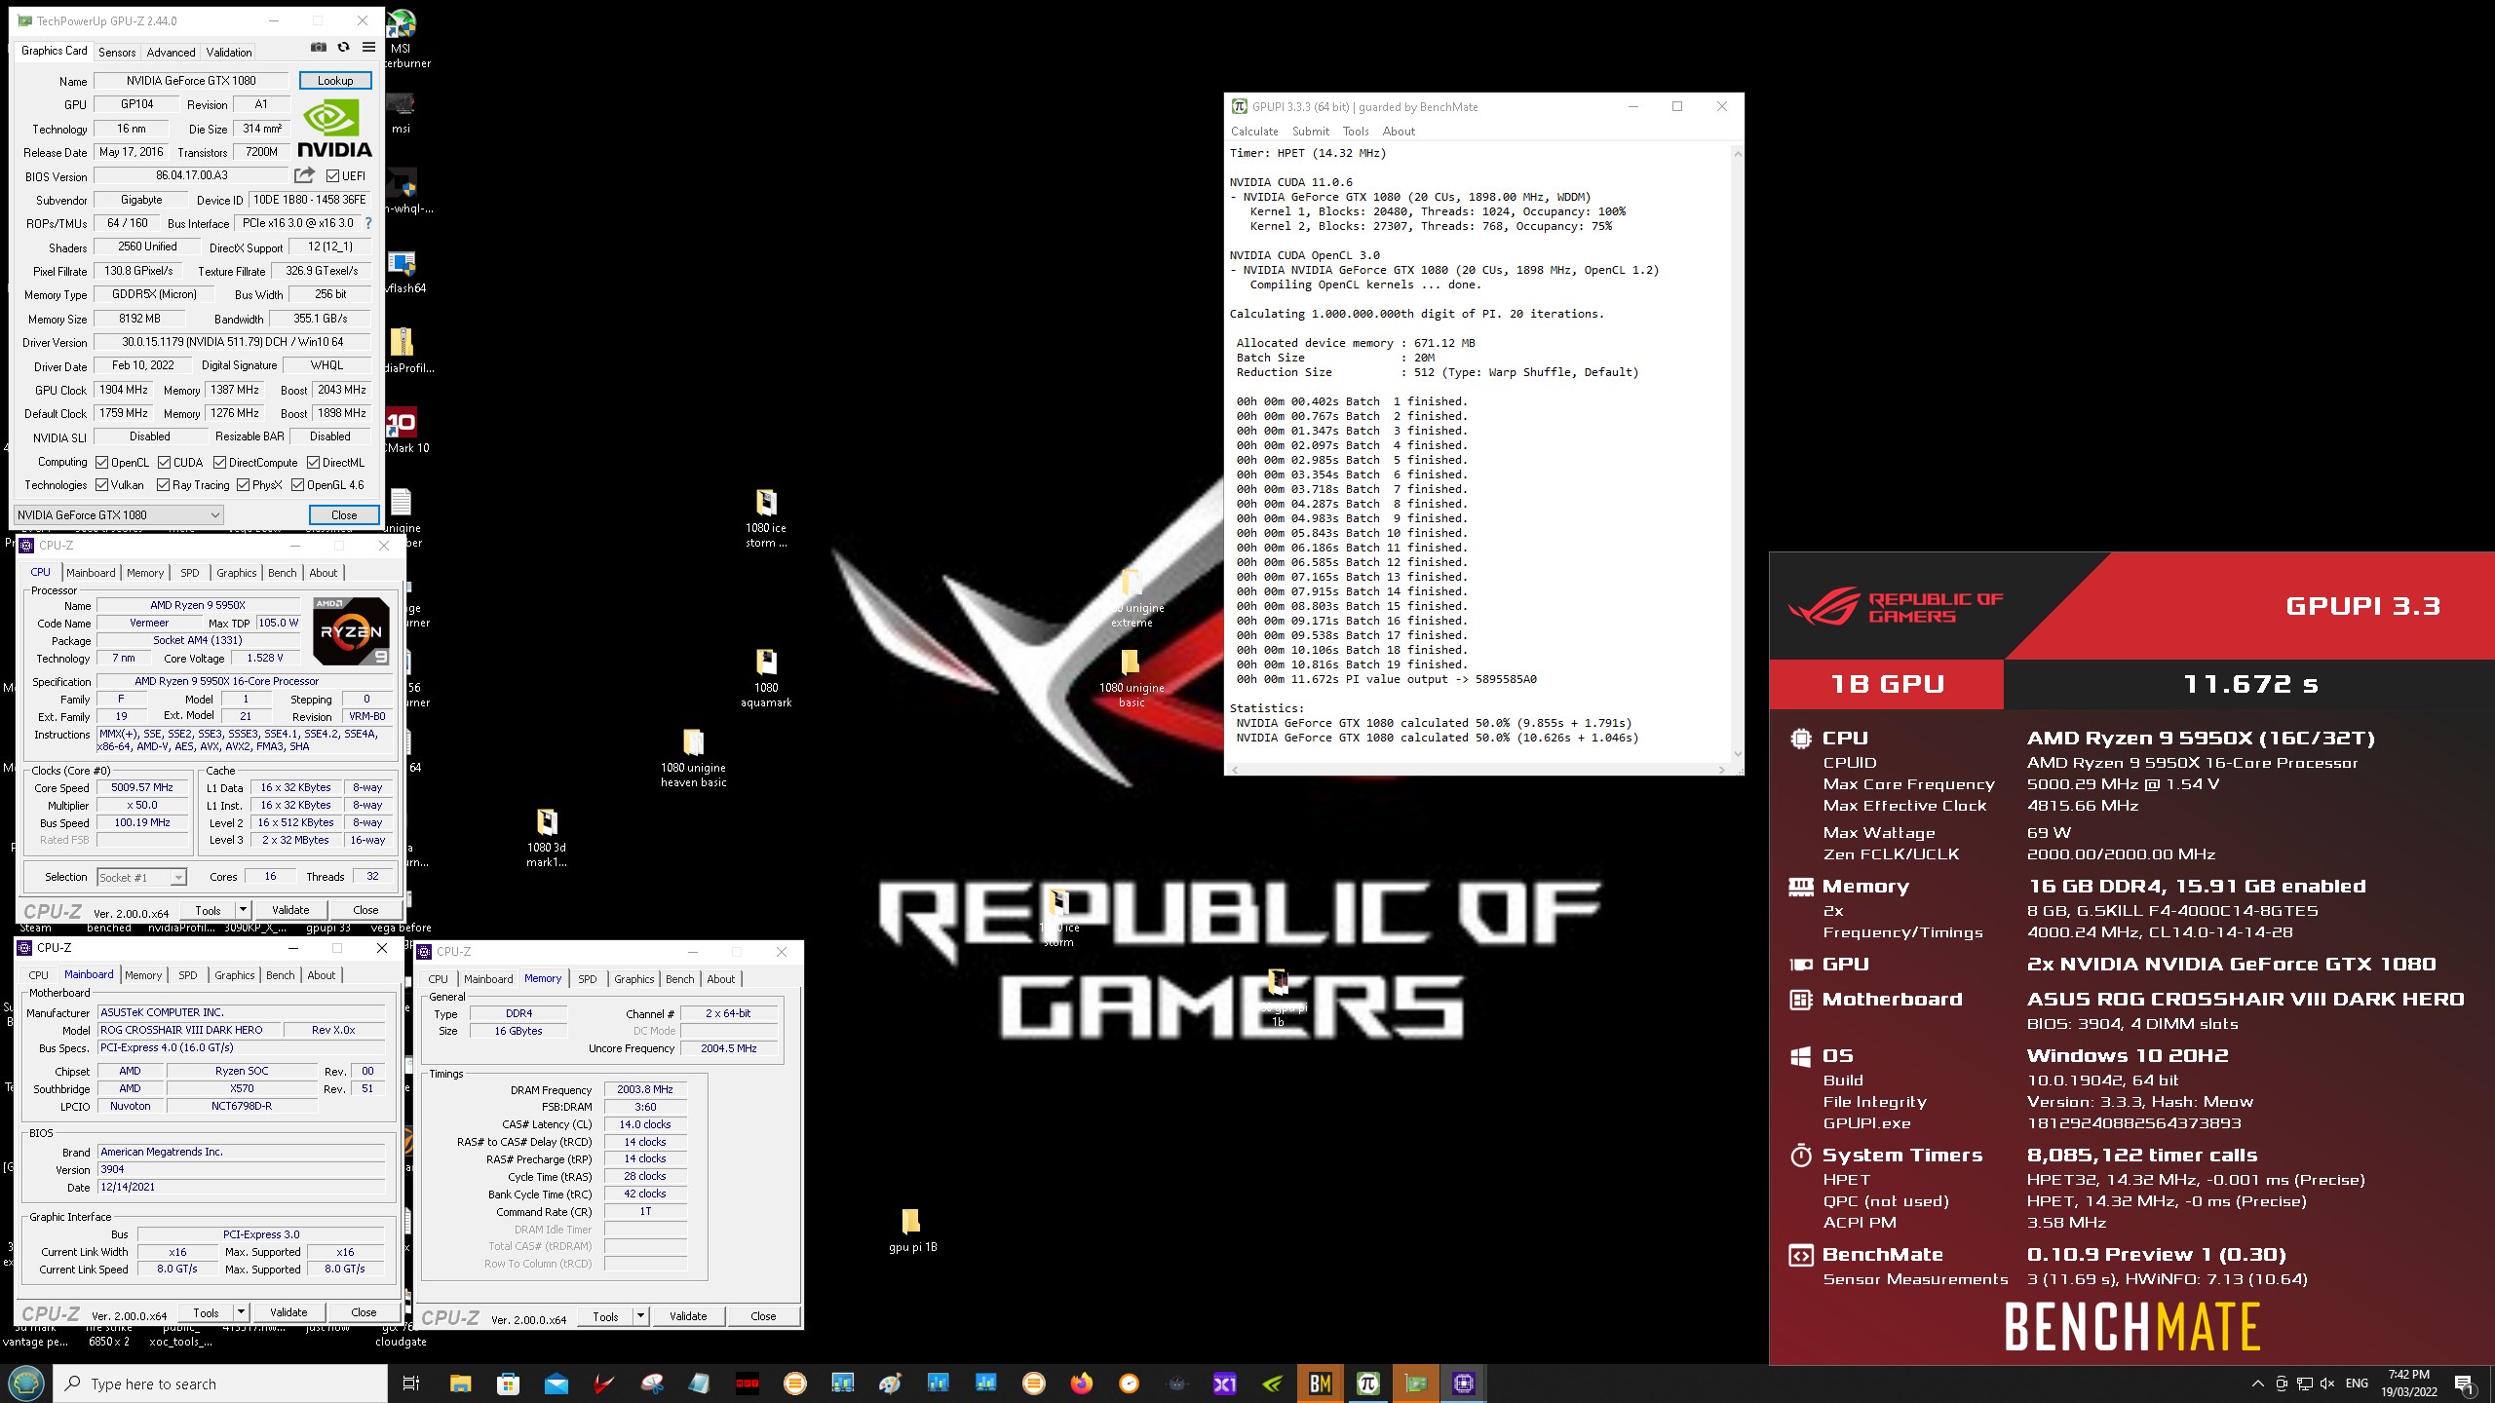This screenshot has height=1403, width=2495.
Task: Click the muted volume tray icon
Action: [x=2328, y=1384]
